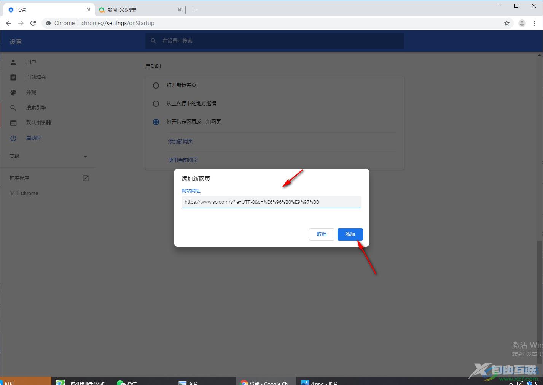This screenshot has width=543, height=385.
Task: Click the address bar URL
Action: point(118,23)
